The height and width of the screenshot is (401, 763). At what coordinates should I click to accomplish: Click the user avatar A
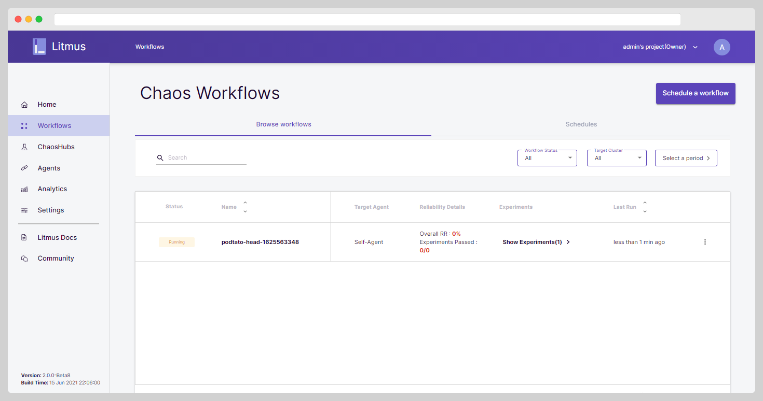click(x=722, y=47)
